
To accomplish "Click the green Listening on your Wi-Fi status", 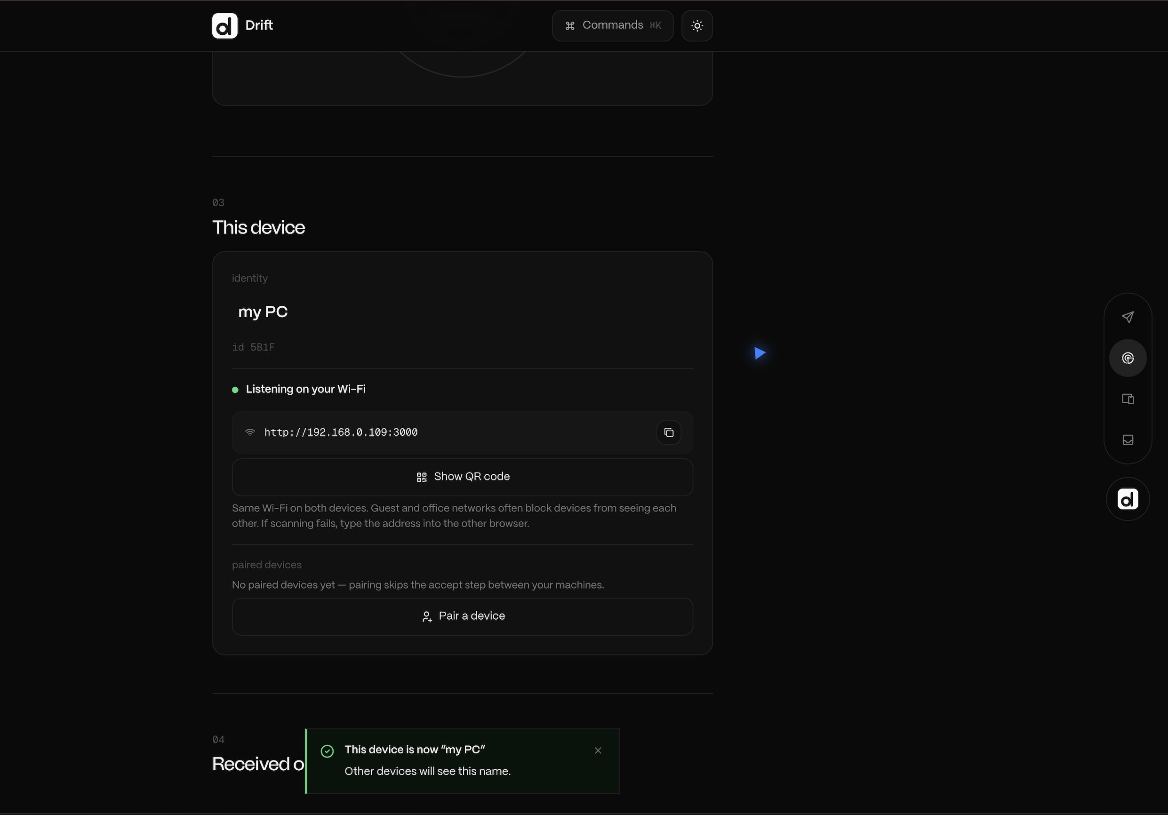I will [299, 389].
